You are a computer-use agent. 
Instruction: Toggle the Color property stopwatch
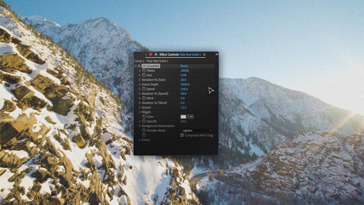(x=144, y=117)
